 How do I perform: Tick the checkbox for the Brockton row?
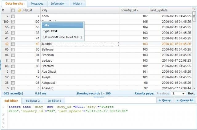tap(13, 55)
